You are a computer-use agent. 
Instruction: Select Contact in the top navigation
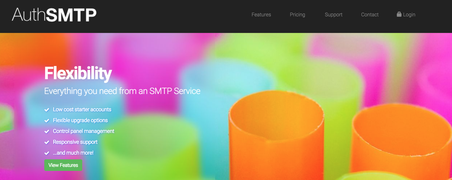tap(370, 14)
